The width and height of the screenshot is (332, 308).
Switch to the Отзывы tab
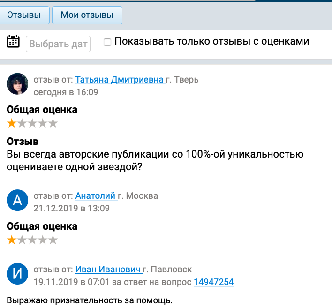click(x=23, y=15)
